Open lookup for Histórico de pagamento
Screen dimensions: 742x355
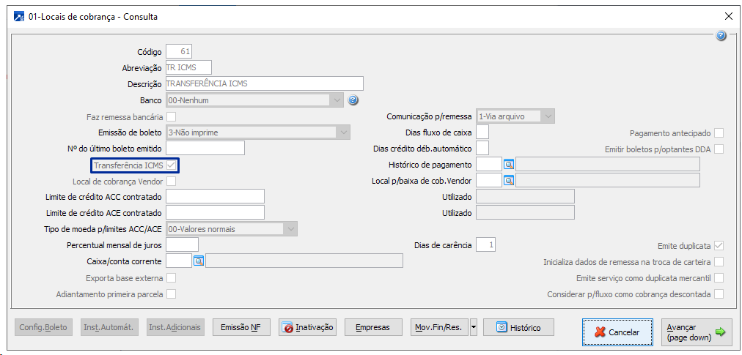point(509,164)
